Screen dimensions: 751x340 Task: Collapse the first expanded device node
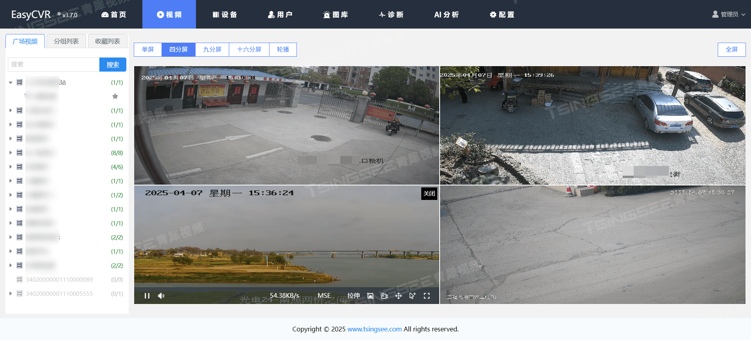11,83
